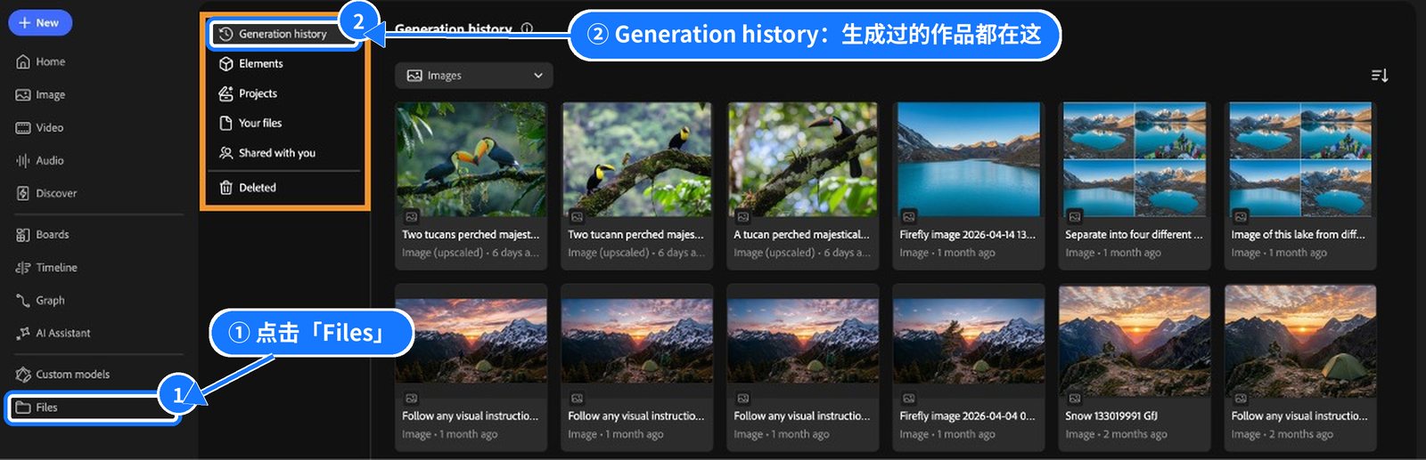This screenshot has height=460, width=1426.
Task: Click title 'Separate into four different ...'
Action: (x=1134, y=235)
